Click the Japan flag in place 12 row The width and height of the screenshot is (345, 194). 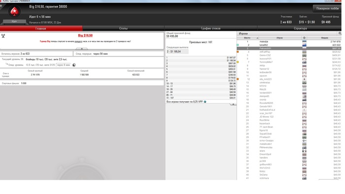tap(304, 79)
